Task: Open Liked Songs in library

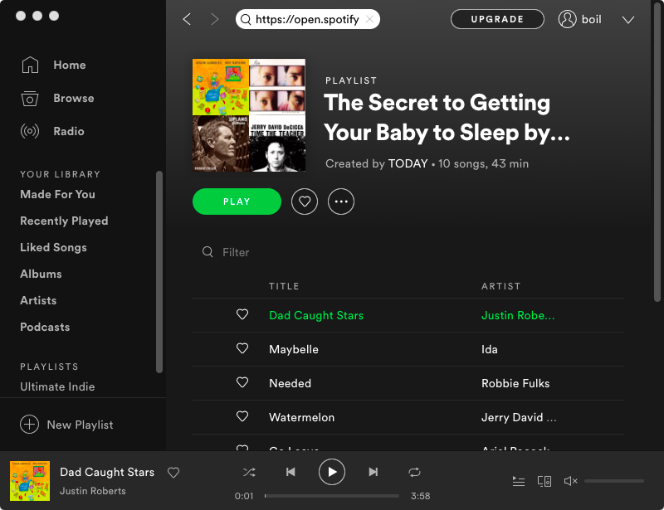Action: pos(53,248)
